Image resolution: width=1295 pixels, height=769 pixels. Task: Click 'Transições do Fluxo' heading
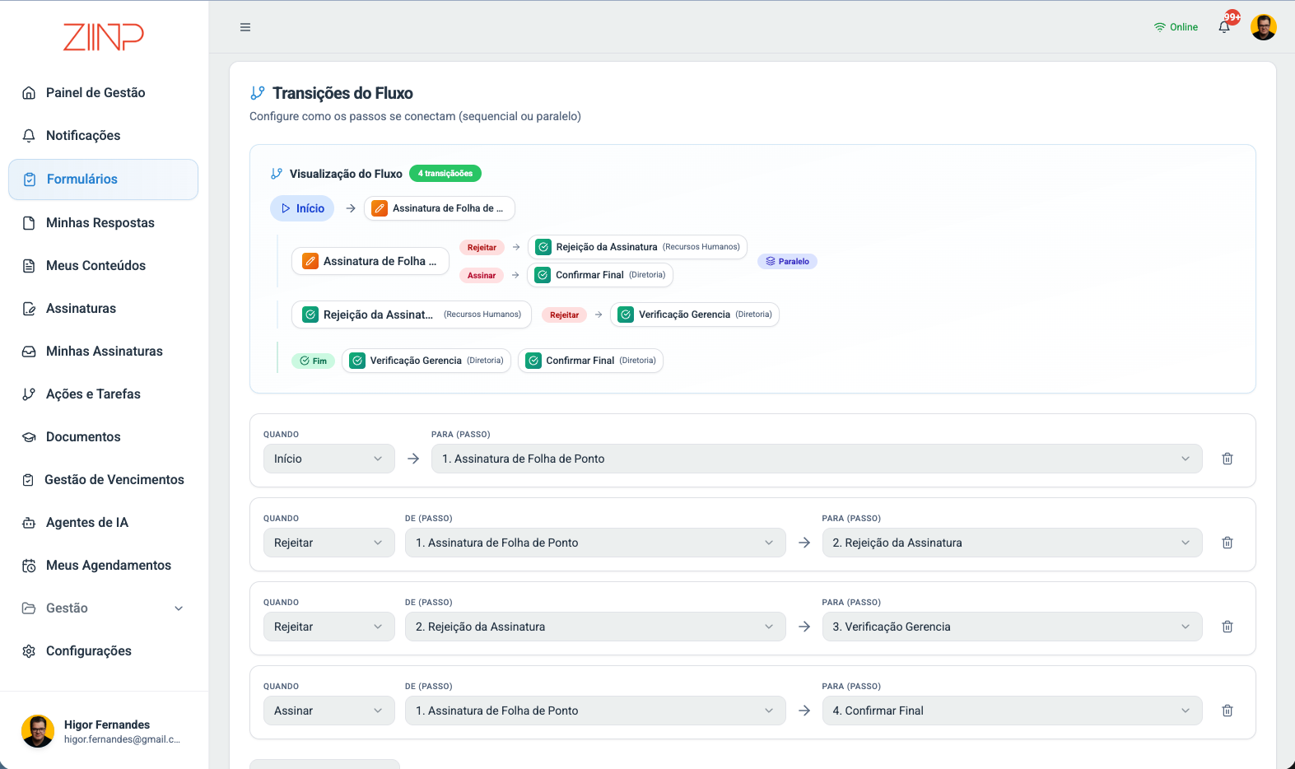342,93
